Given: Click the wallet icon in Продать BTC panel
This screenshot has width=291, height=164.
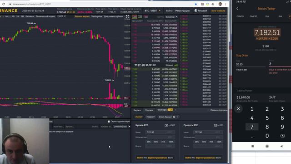Looking at the screenshot, I should coord(216,125).
